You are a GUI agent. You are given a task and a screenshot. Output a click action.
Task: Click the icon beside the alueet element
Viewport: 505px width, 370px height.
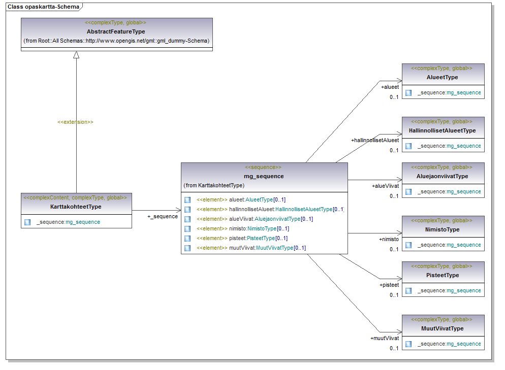tap(187, 200)
